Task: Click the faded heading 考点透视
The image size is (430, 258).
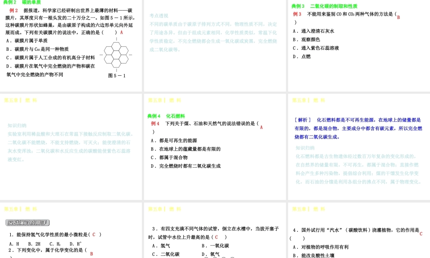Action: pos(159,15)
